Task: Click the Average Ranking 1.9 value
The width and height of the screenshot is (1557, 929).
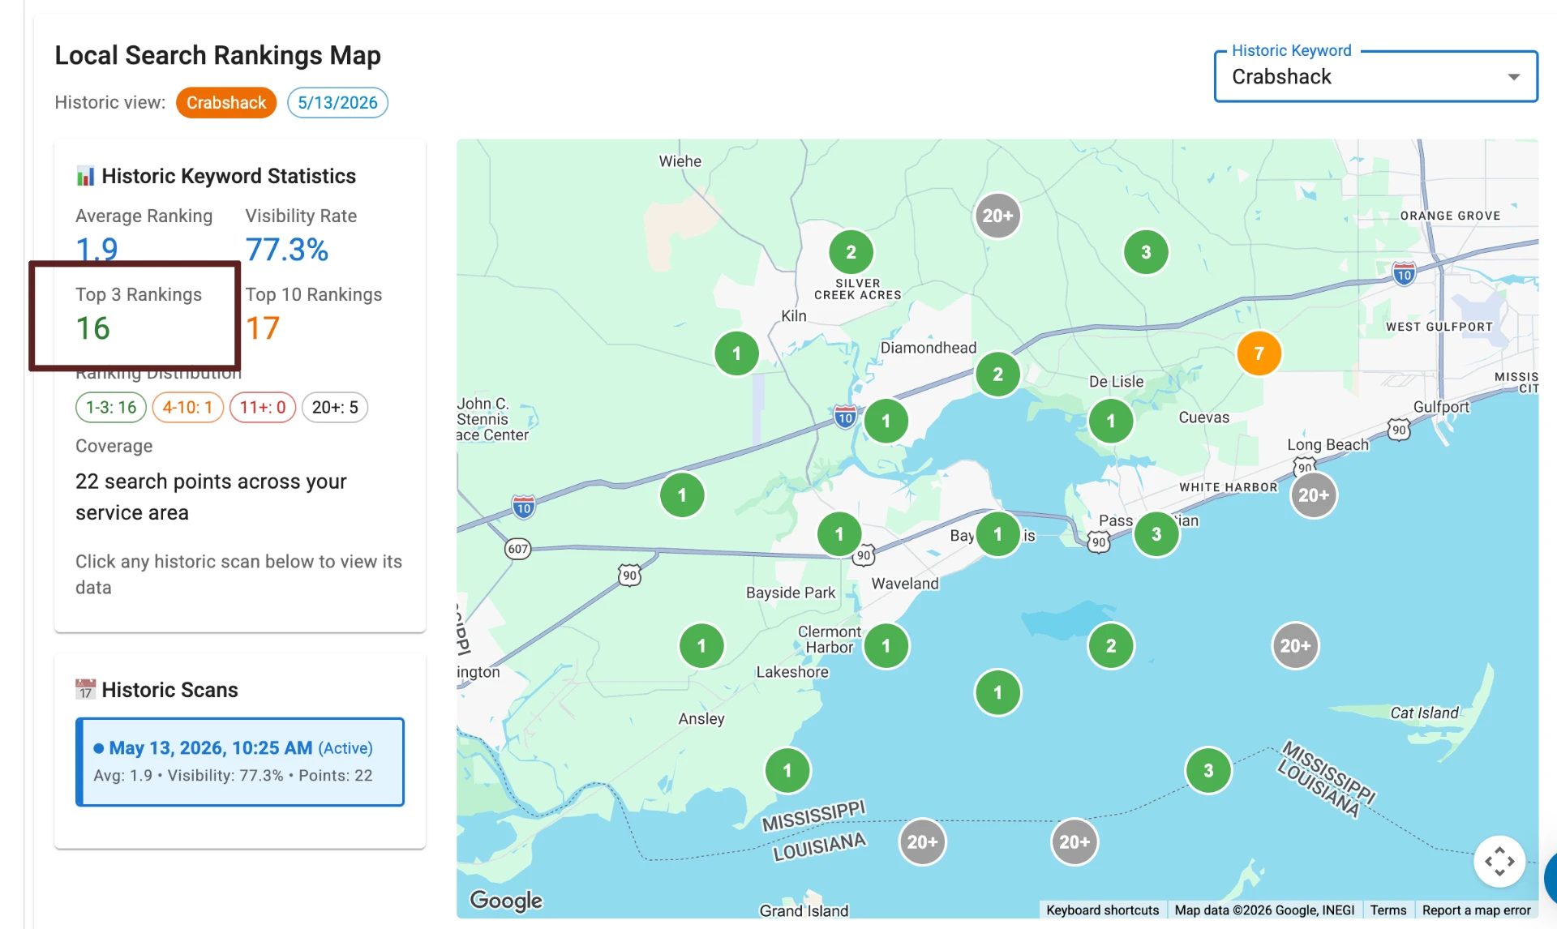Action: [97, 250]
